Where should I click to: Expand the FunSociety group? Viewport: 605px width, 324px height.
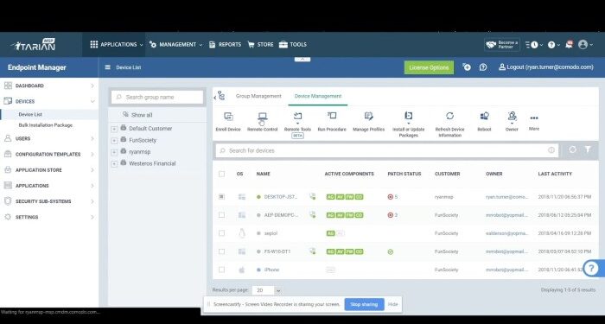tap(114, 141)
